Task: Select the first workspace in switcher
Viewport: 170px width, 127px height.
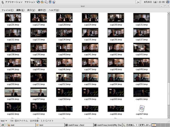Action: [x=154, y=125]
